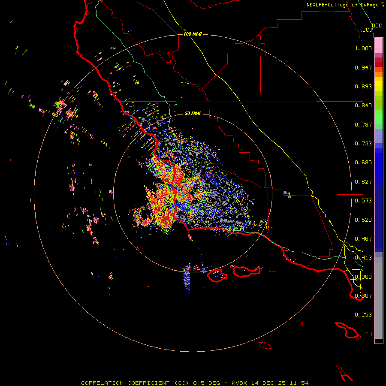
Task: Click the 0.360 scale value
Action: coord(363,277)
